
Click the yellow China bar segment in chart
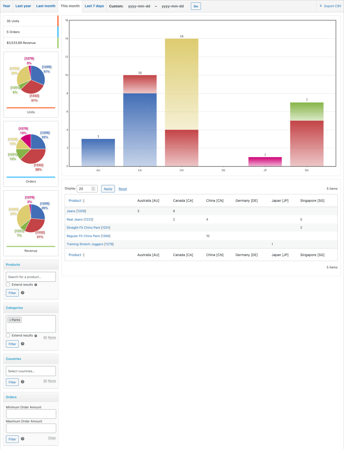coord(182,84)
